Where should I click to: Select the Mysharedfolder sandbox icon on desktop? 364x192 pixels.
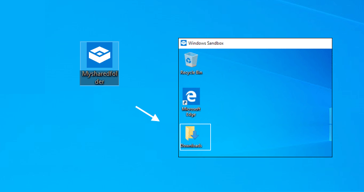[100, 55]
